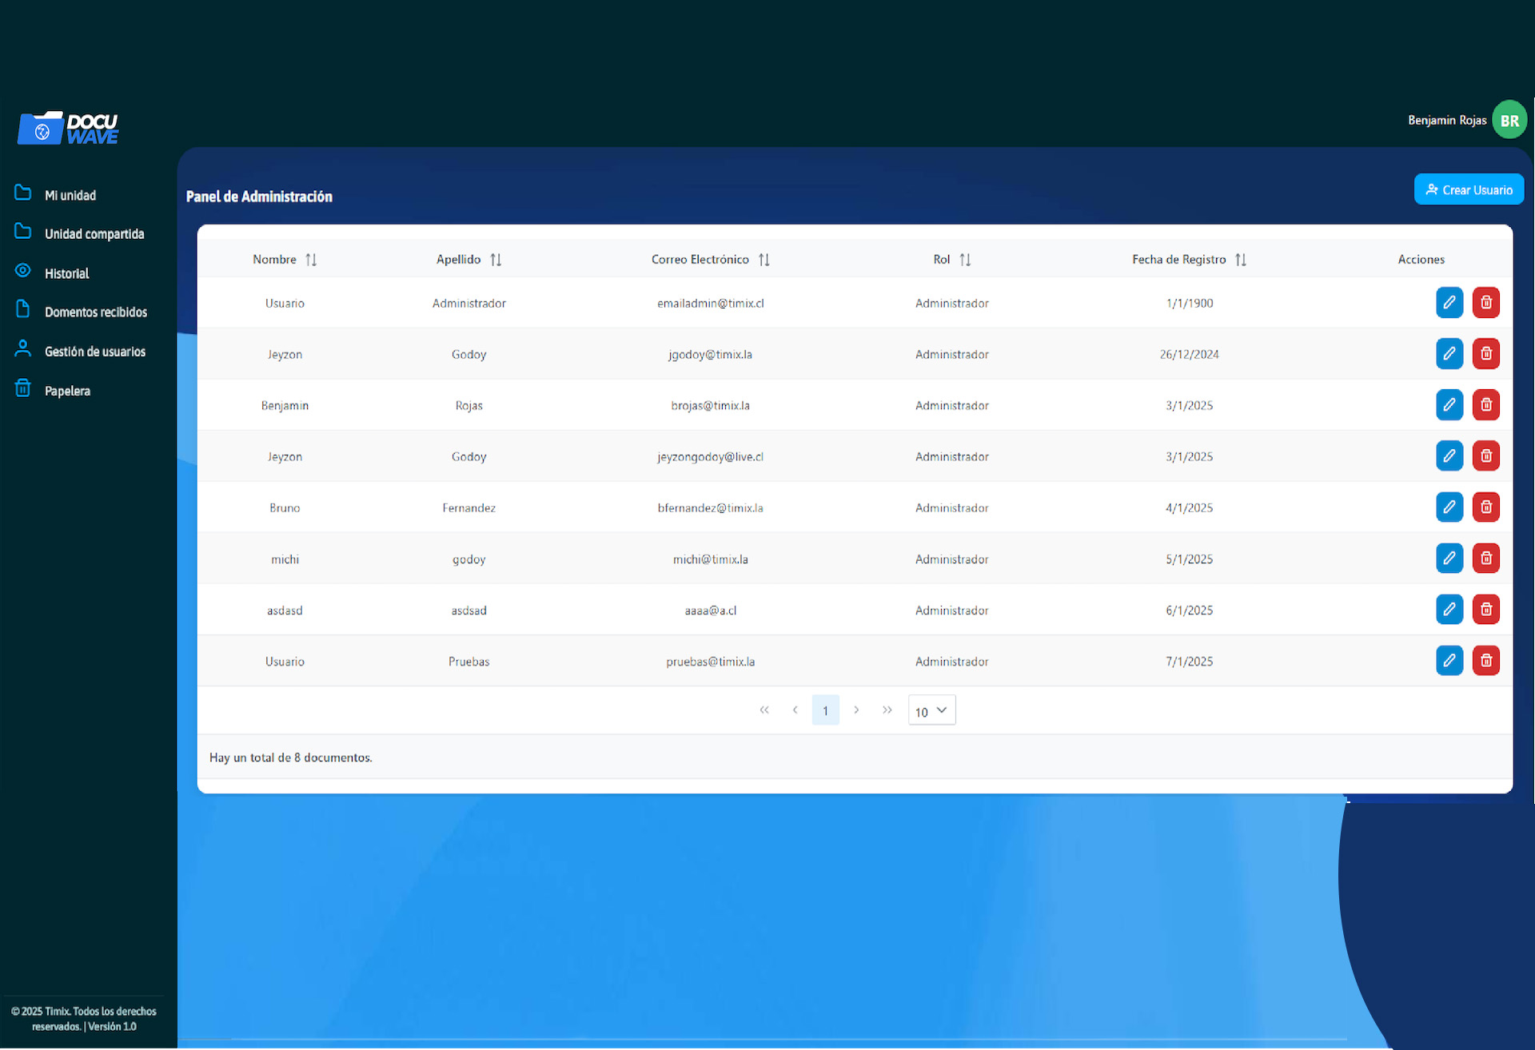Viewport: 1535px width, 1050px height.
Task: Edit the bfernandez@timix.la user
Action: 1449,507
